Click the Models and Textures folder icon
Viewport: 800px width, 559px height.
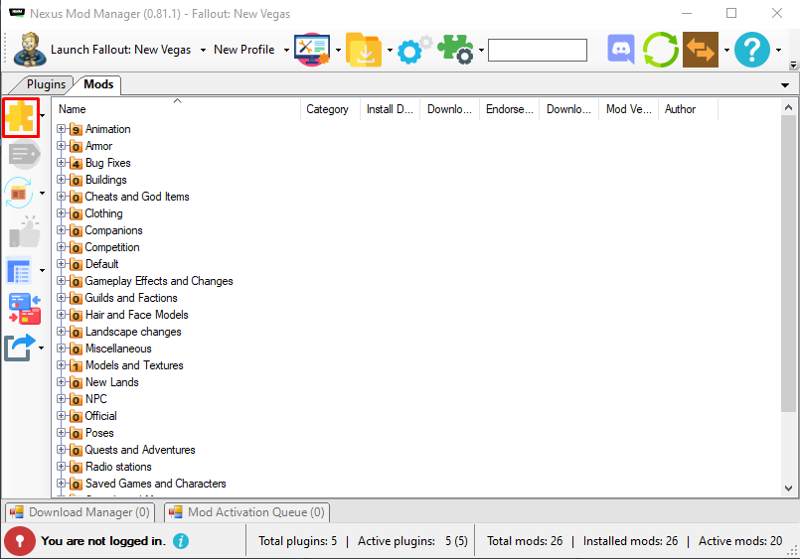pyautogui.click(x=76, y=365)
